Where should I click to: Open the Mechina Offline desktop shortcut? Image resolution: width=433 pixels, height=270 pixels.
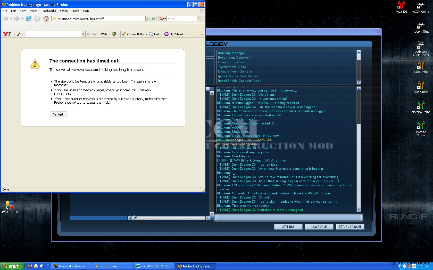(x=421, y=129)
